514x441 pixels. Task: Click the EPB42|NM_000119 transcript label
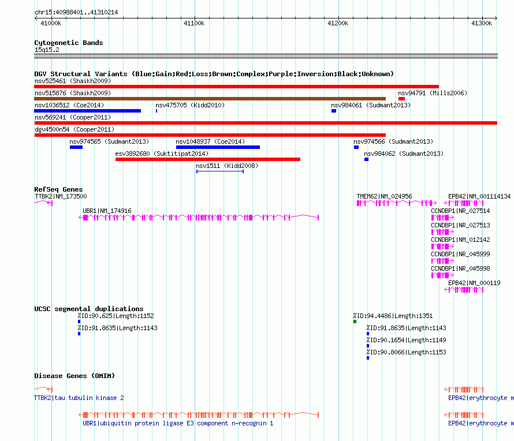474,283
